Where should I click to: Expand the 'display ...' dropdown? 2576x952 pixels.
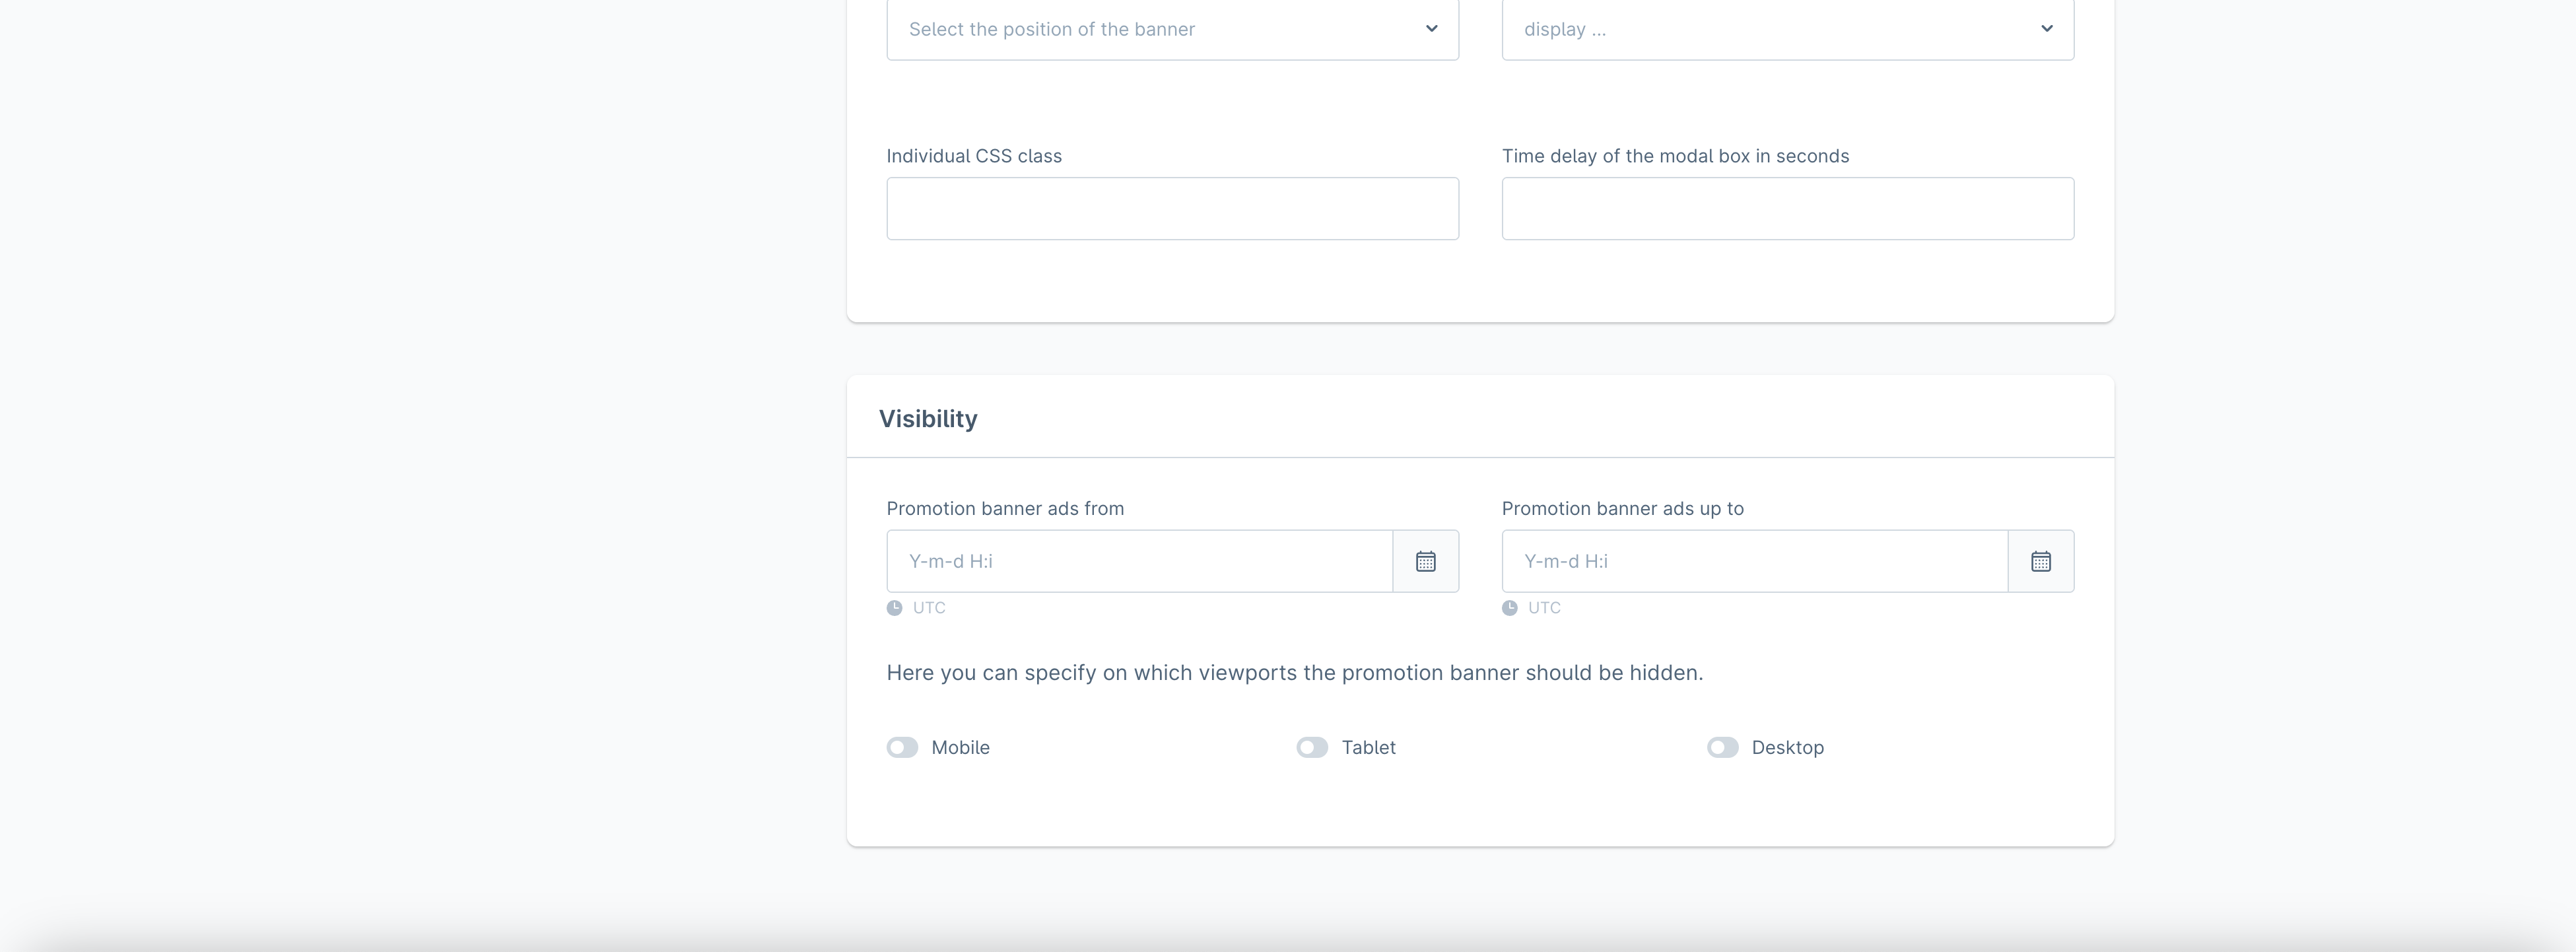[x=1787, y=29]
